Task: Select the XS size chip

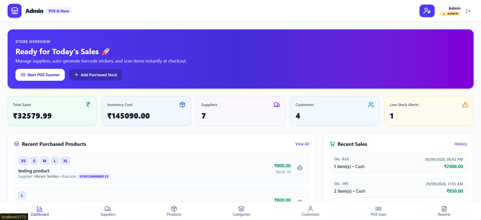Action: (23, 161)
